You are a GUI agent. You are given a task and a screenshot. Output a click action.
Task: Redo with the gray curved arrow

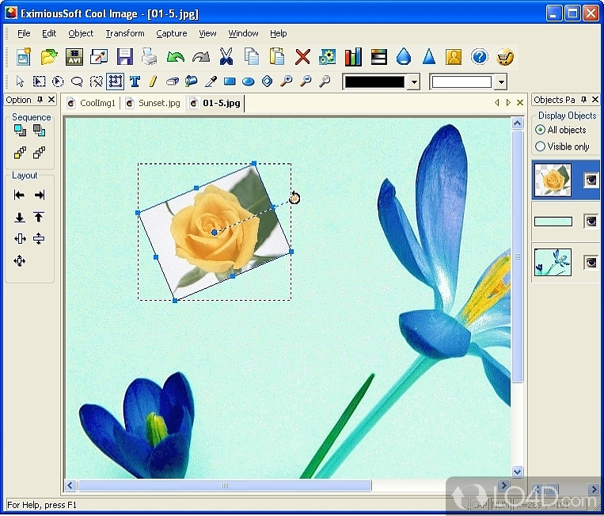201,57
